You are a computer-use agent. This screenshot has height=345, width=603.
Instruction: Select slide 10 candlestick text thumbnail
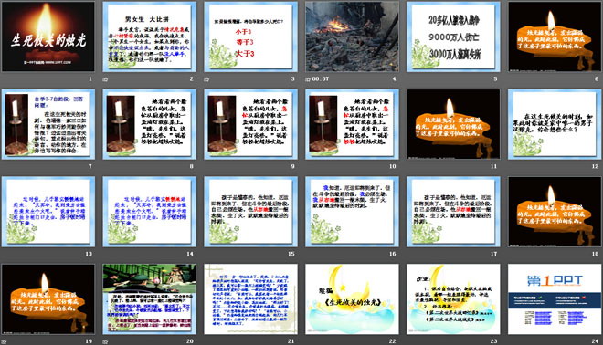click(x=352, y=124)
